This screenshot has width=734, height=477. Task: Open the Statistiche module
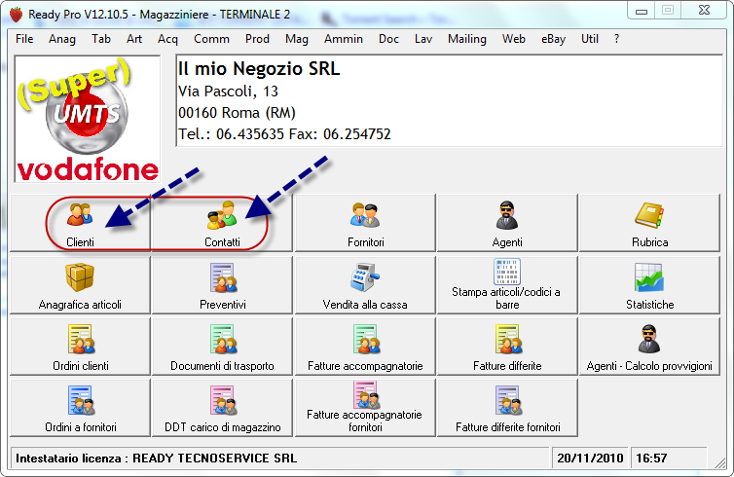(649, 284)
